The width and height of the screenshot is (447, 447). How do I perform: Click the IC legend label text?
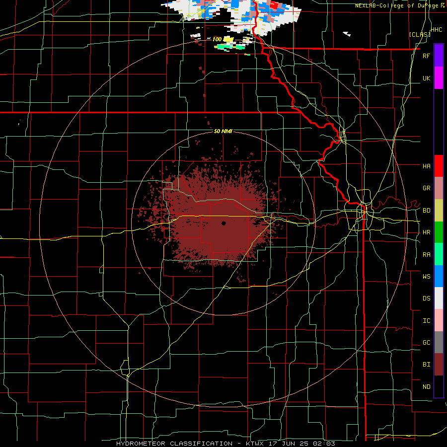point(427,320)
